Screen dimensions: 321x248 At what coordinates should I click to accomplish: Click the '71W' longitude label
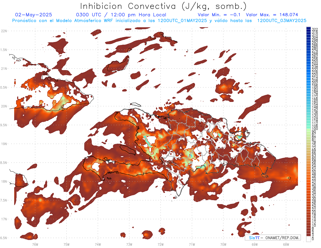(192, 244)
